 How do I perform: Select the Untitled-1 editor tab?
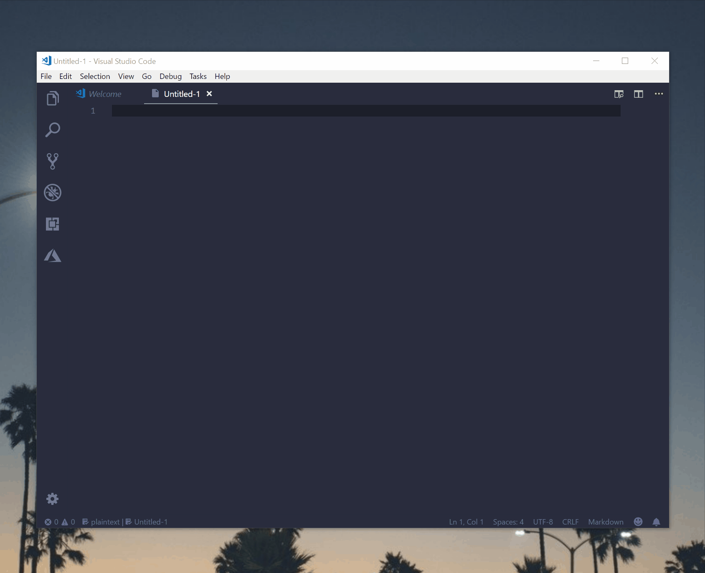(x=181, y=94)
